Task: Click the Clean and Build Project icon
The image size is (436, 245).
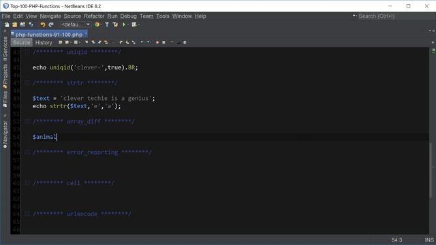Action: click(115, 24)
